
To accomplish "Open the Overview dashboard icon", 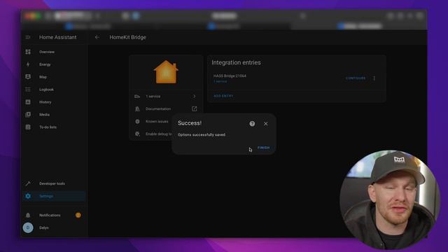I will pos(28,52).
